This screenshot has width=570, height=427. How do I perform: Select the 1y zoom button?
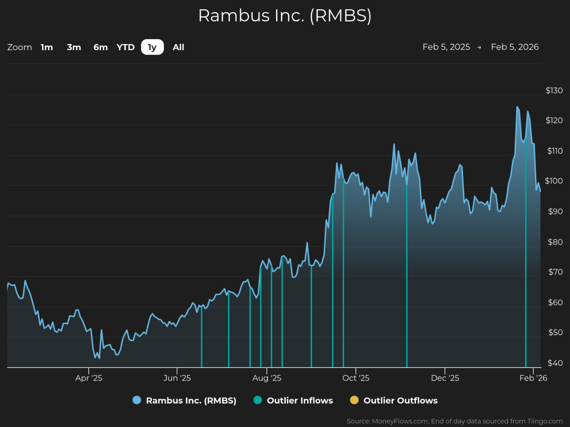pos(152,47)
